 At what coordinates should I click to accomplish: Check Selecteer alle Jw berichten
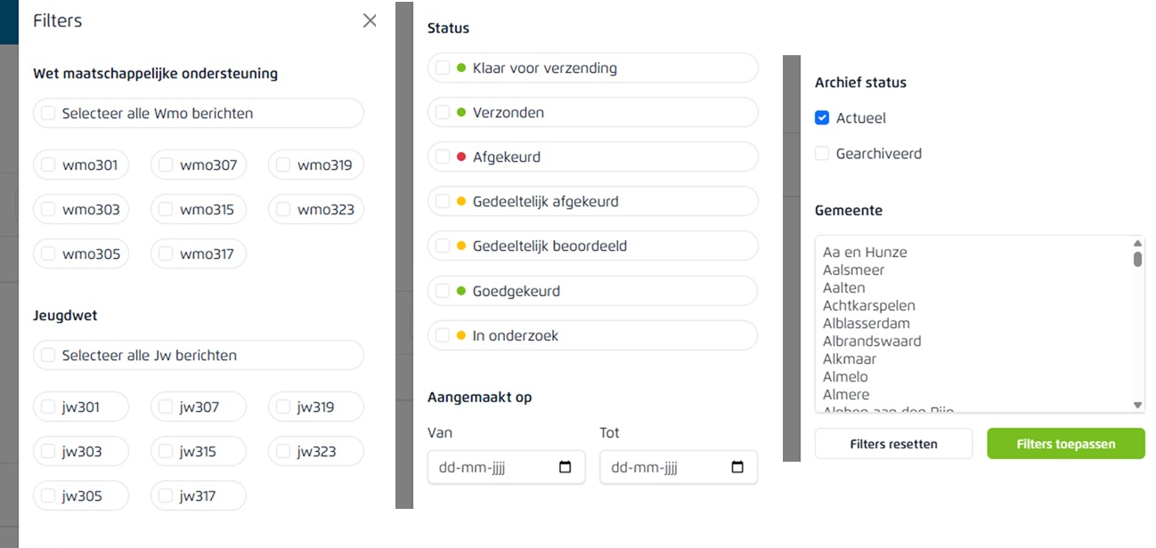(48, 355)
